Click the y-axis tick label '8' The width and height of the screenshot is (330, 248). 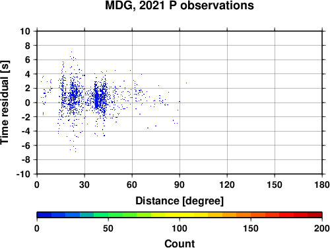tap(27, 46)
